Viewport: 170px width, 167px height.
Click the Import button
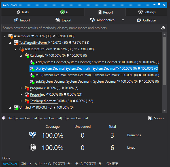tap(22, 20)
